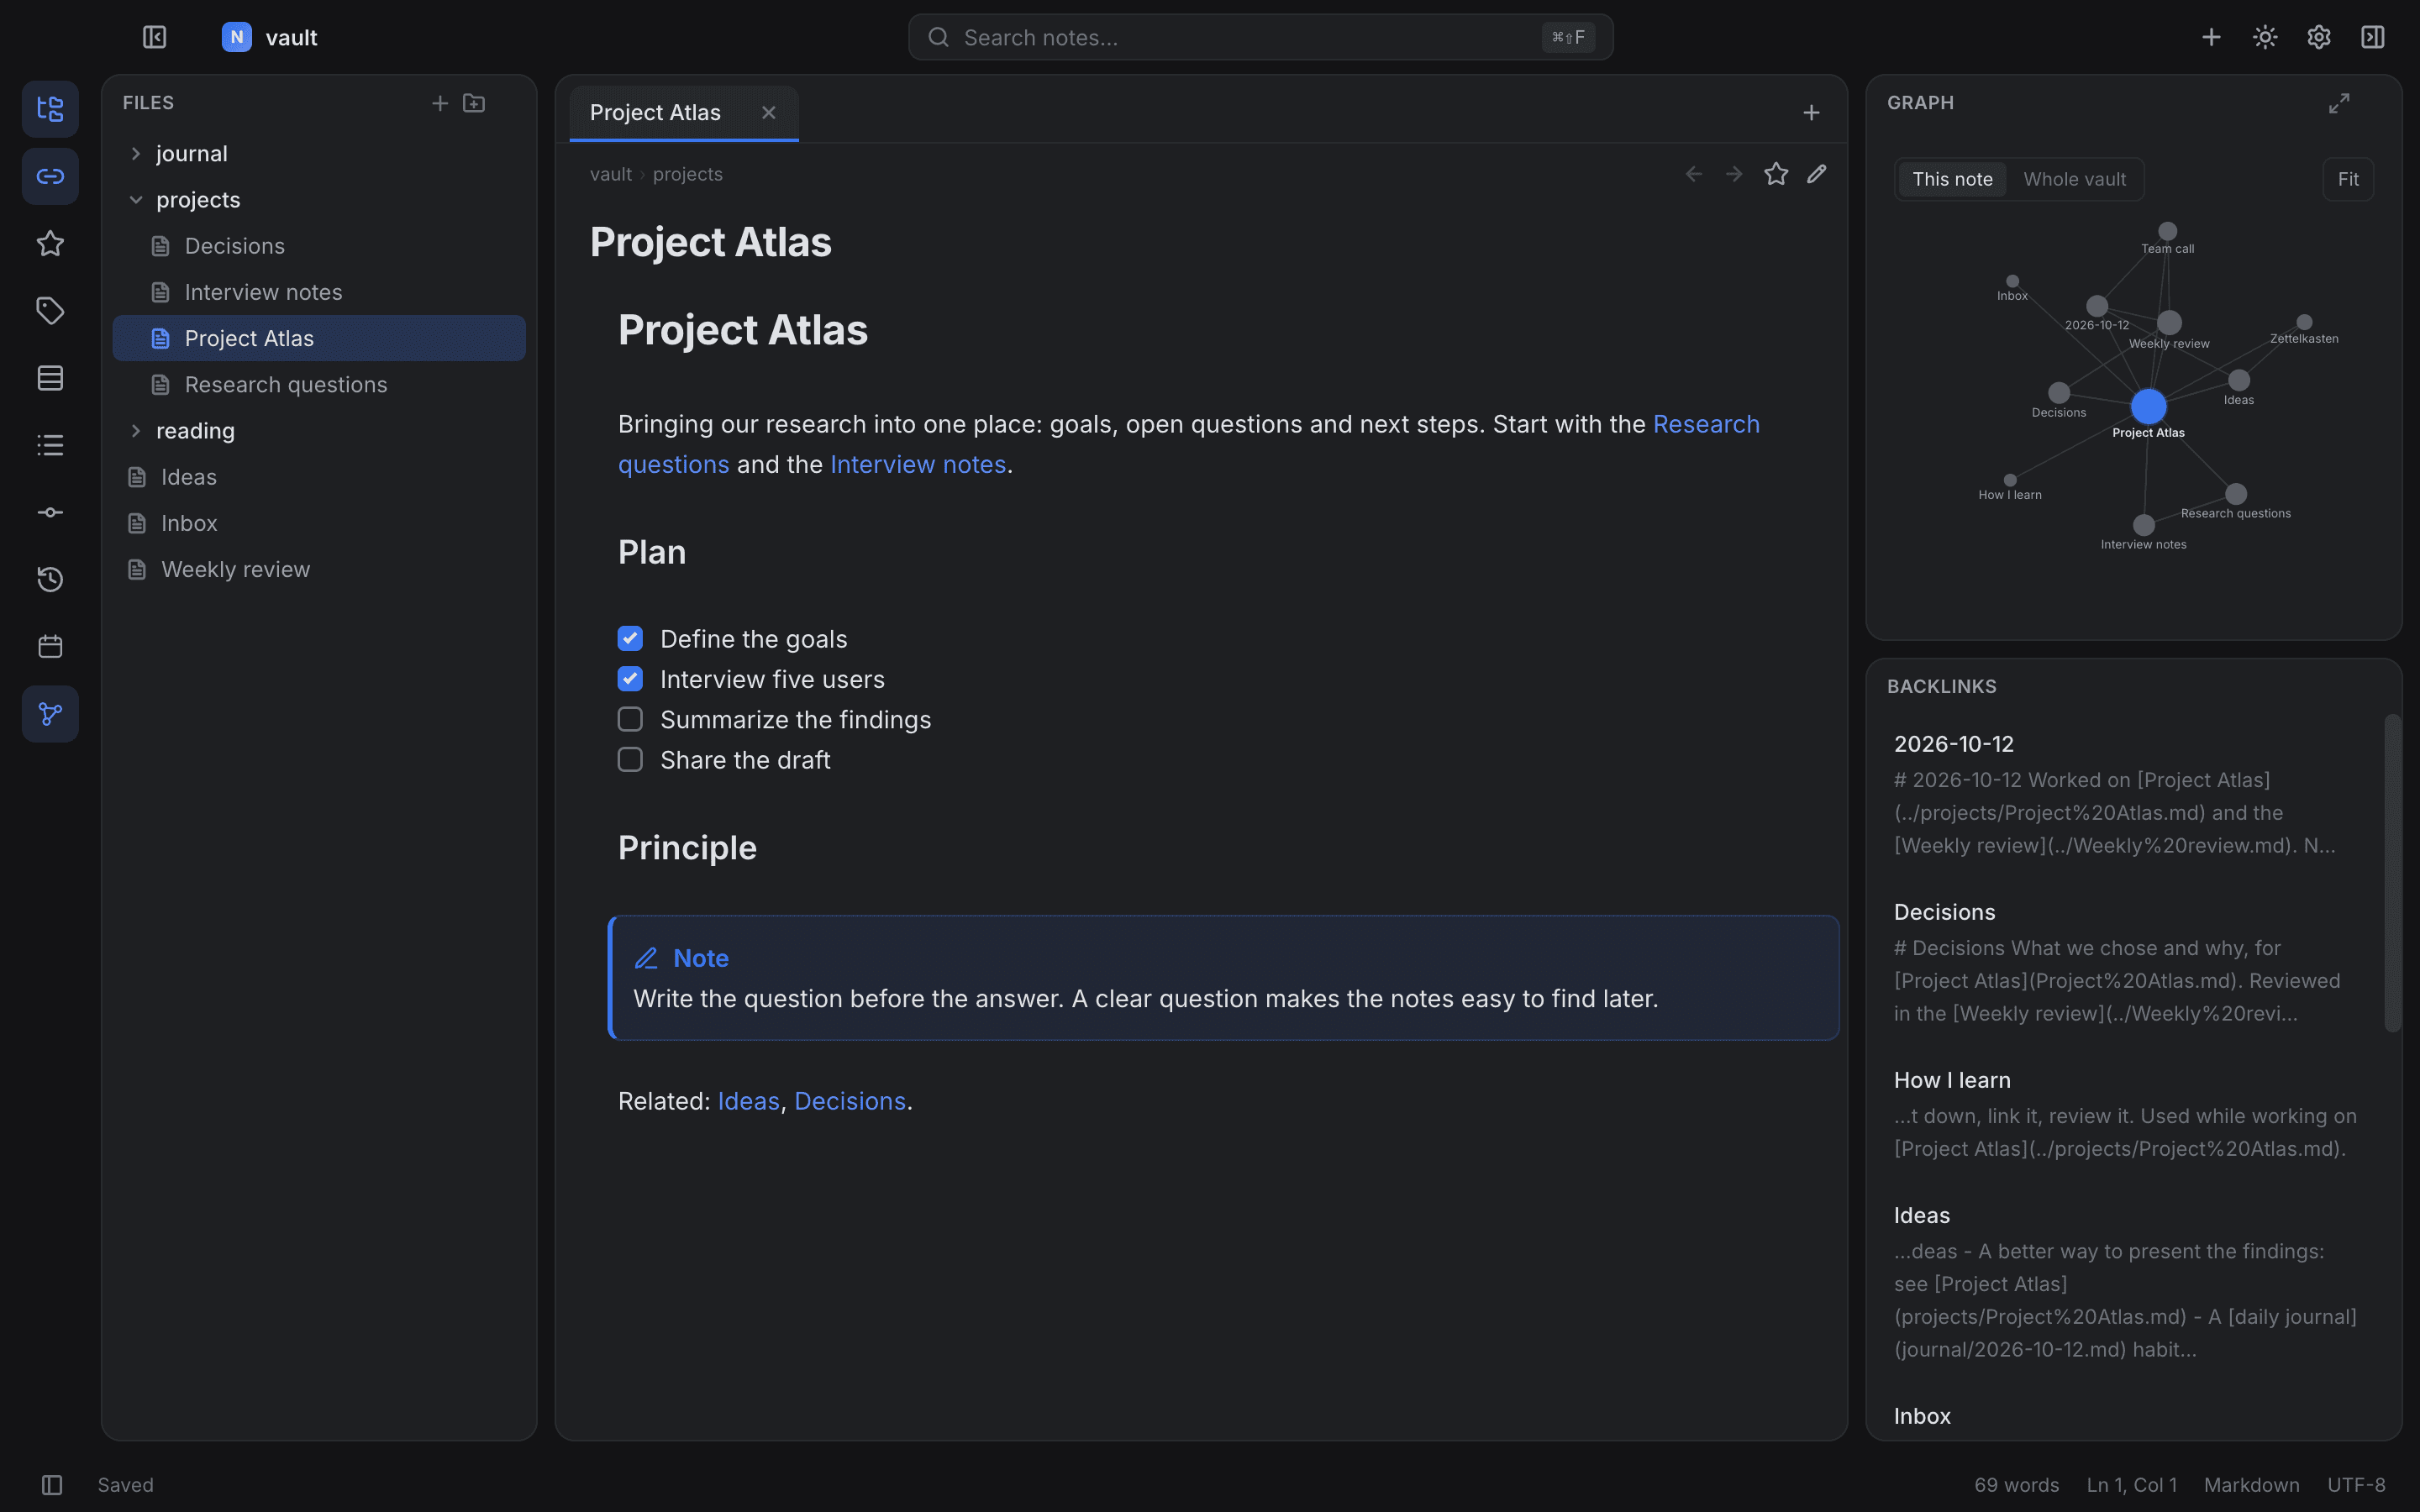Open Decisions in file tree
The image size is (2420, 1512).
pos(319,246)
